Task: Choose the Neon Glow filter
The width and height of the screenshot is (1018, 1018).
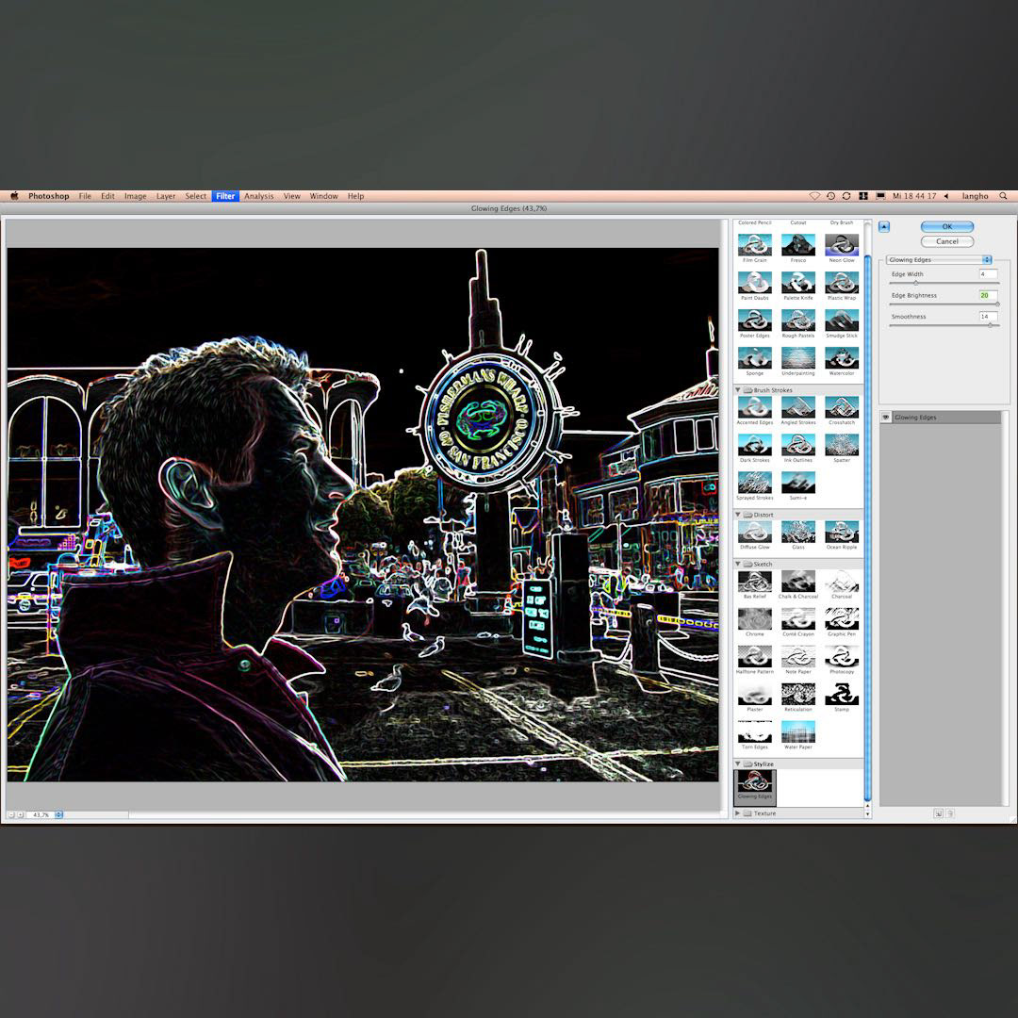Action: point(842,245)
